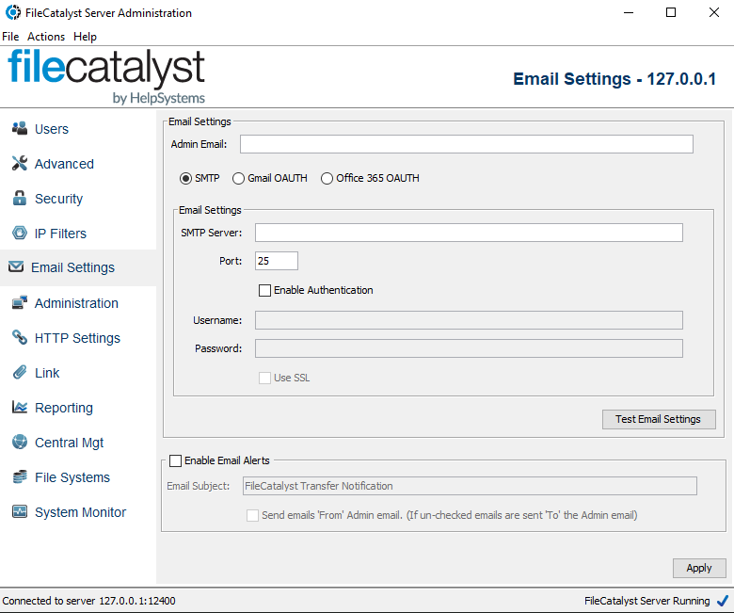Switch to Central Mgt section
Viewport: 734px width, 613px height.
point(69,442)
